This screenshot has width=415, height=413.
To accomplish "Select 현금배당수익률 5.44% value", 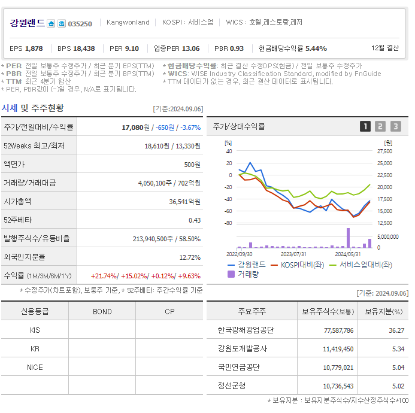I will pyautogui.click(x=316, y=48).
